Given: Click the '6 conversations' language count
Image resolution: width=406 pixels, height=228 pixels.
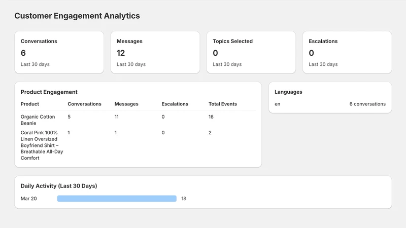Looking at the screenshot, I should (x=367, y=104).
